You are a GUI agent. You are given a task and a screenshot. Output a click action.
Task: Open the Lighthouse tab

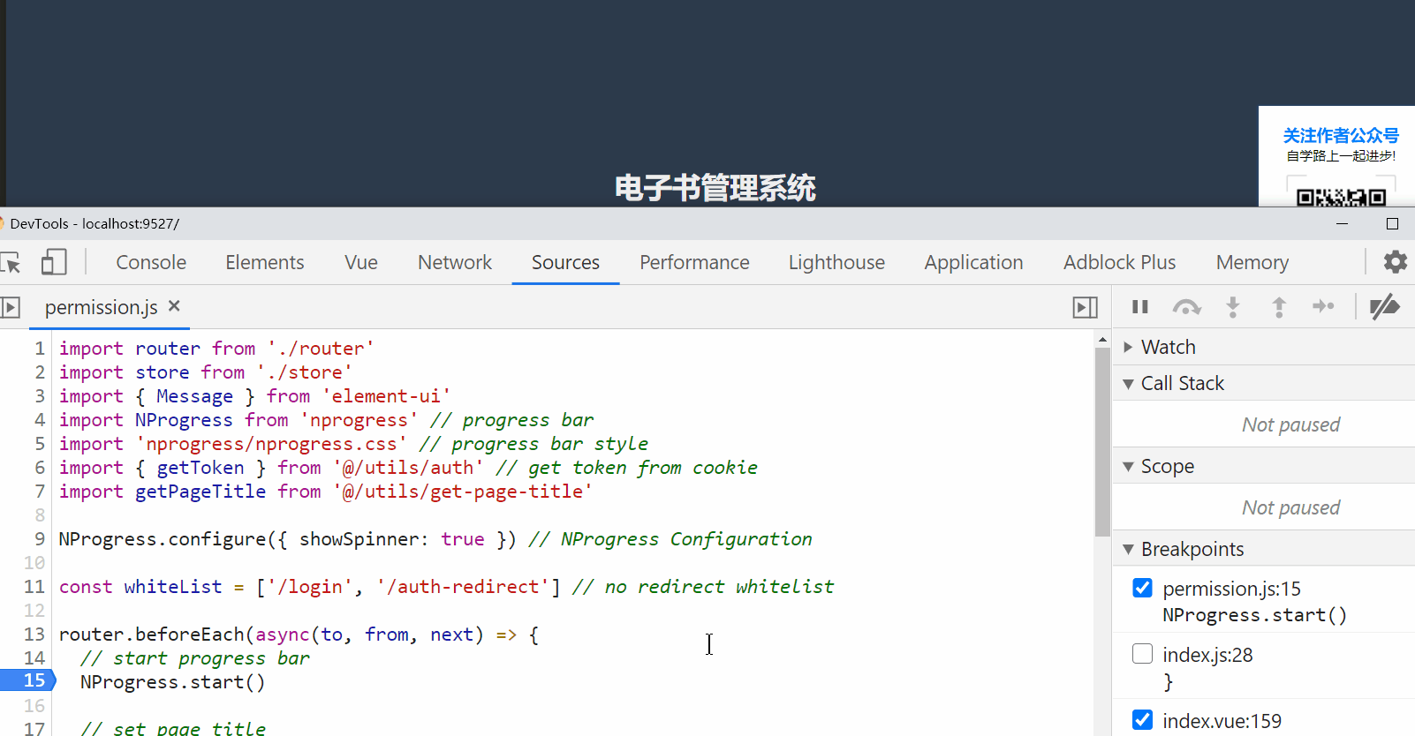click(836, 263)
